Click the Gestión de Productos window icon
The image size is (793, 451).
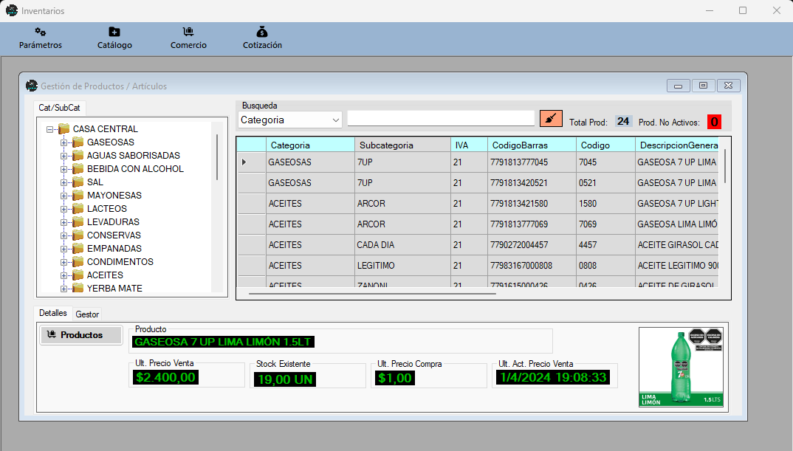point(32,86)
